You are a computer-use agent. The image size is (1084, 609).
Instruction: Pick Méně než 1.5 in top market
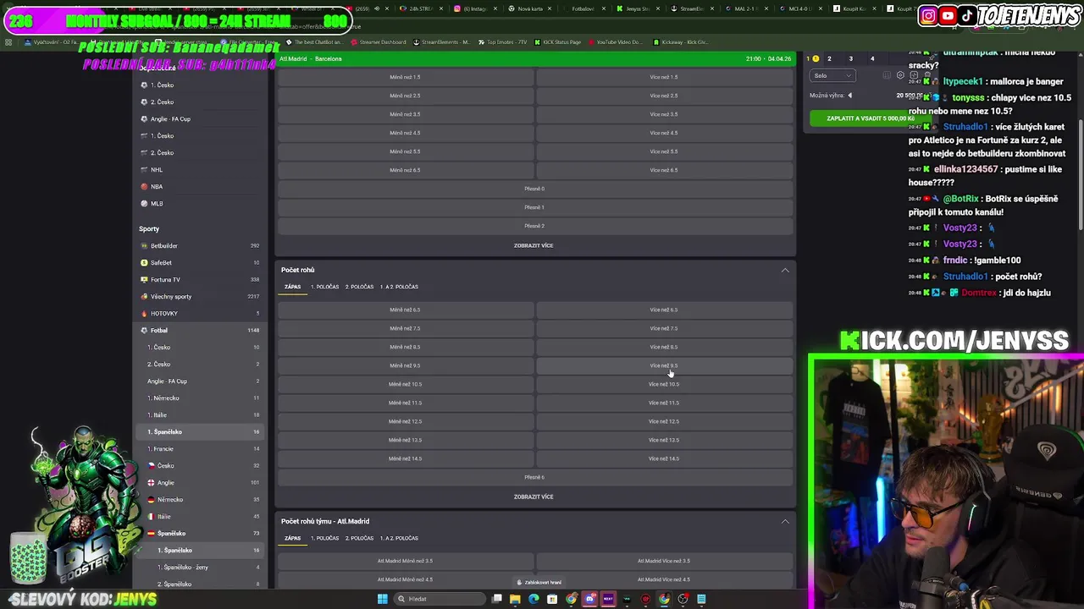405,77
